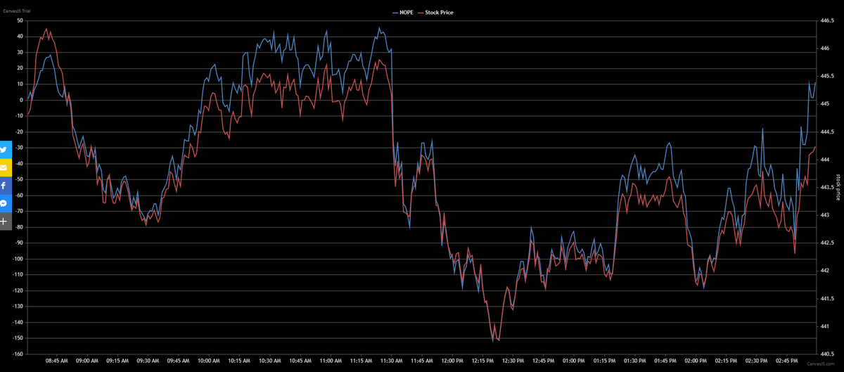The height and width of the screenshot is (372, 844).
Task: Click the 446.5 value on price axis
Action: 826,21
